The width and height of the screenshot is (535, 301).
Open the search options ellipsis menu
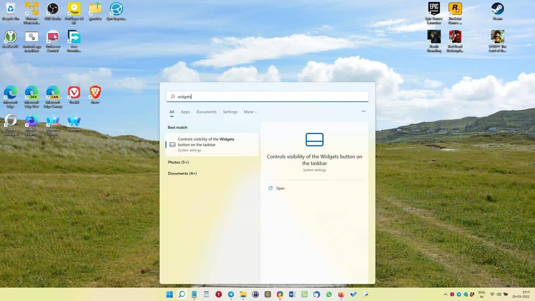pos(363,111)
